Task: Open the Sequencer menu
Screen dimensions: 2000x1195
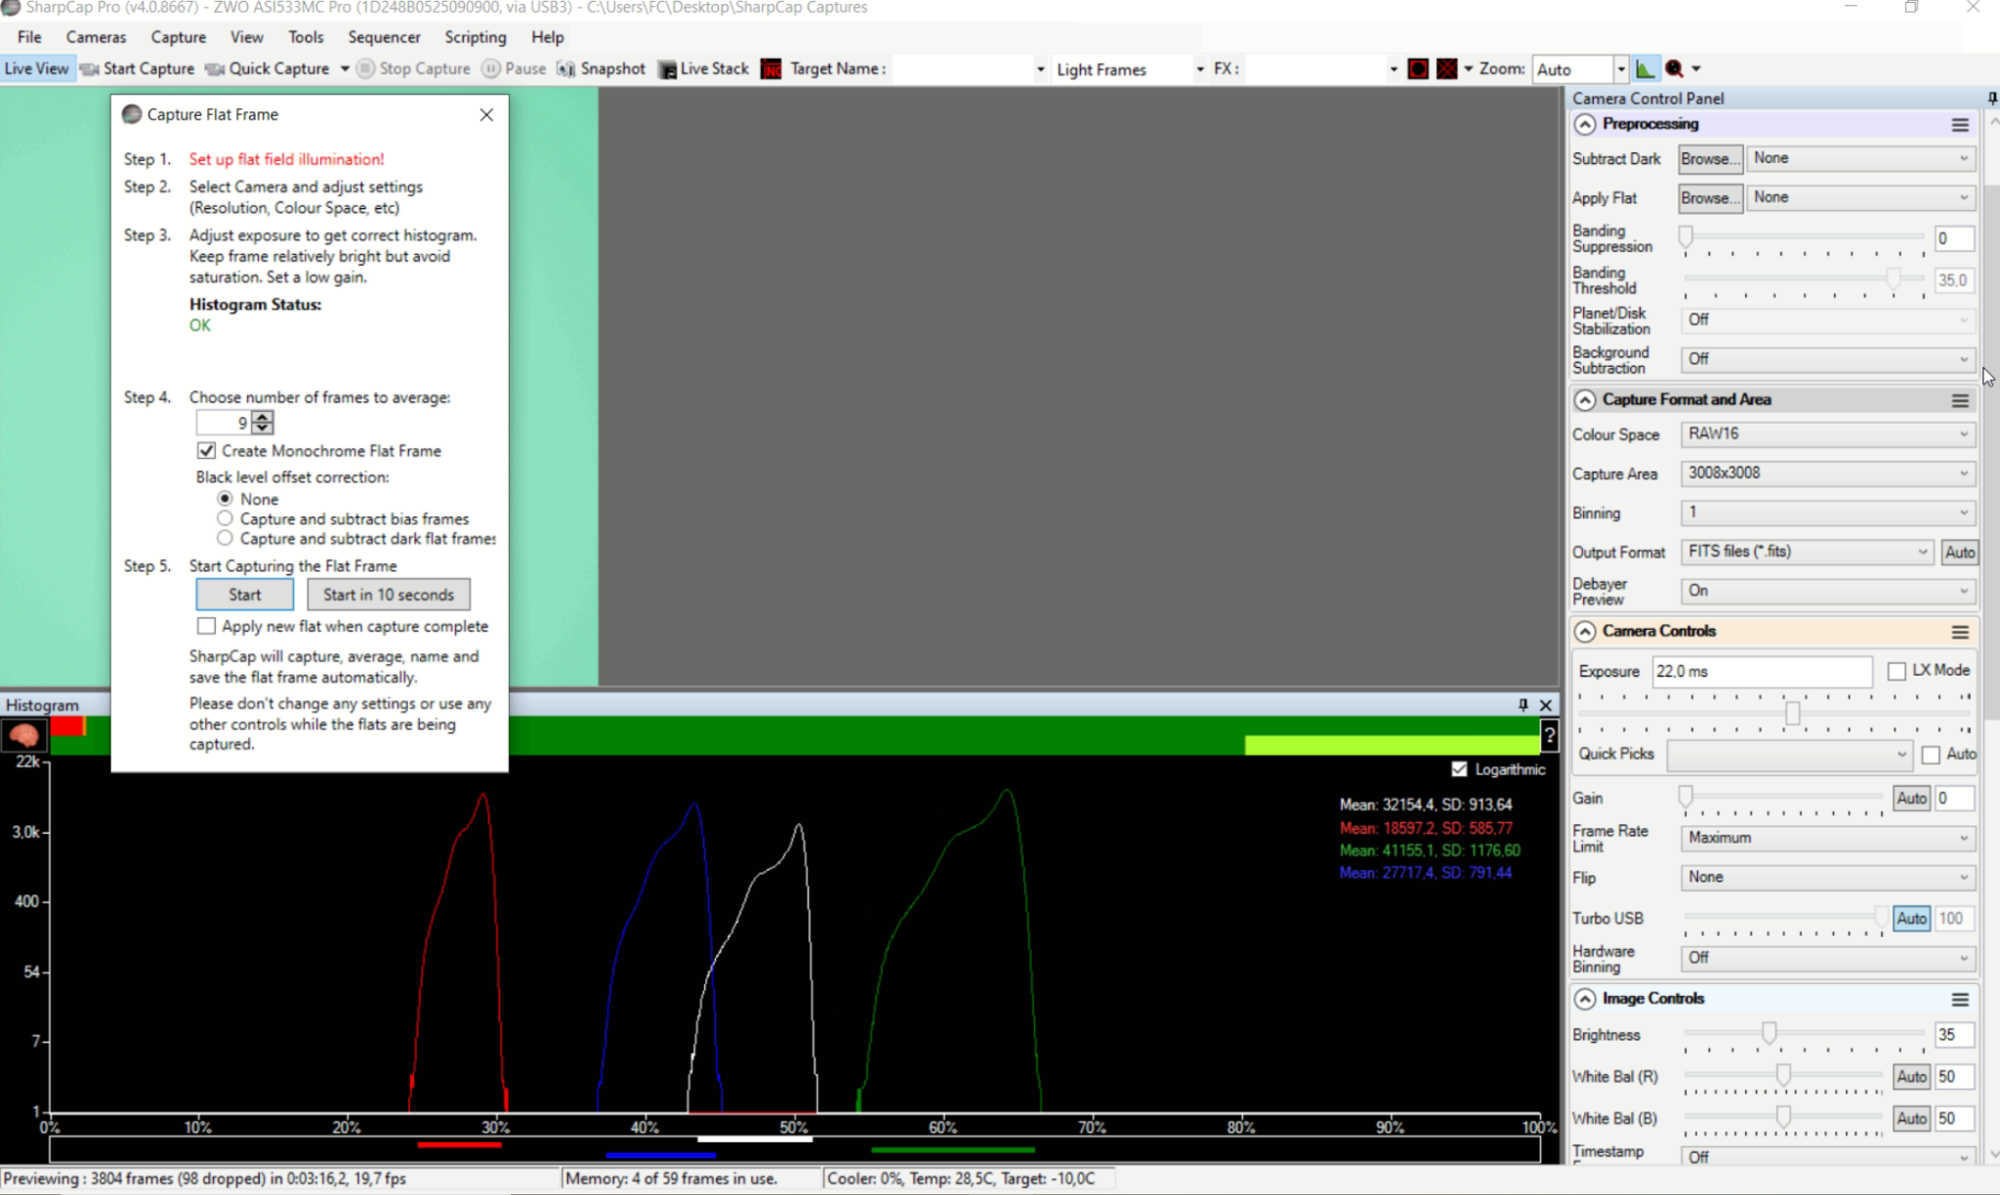Action: pyautogui.click(x=384, y=37)
